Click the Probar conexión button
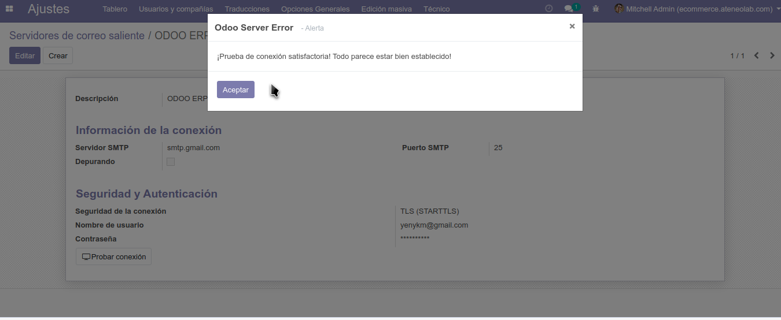This screenshot has width=781, height=320. (x=113, y=256)
